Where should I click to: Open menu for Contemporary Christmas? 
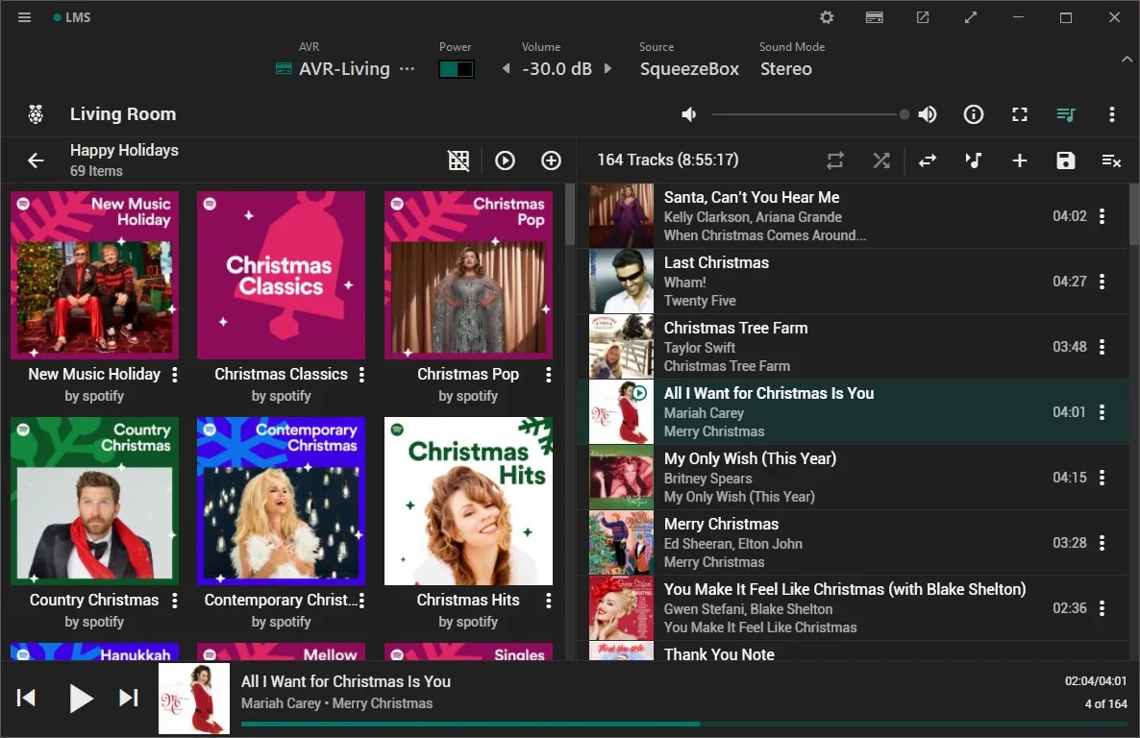coord(361,601)
